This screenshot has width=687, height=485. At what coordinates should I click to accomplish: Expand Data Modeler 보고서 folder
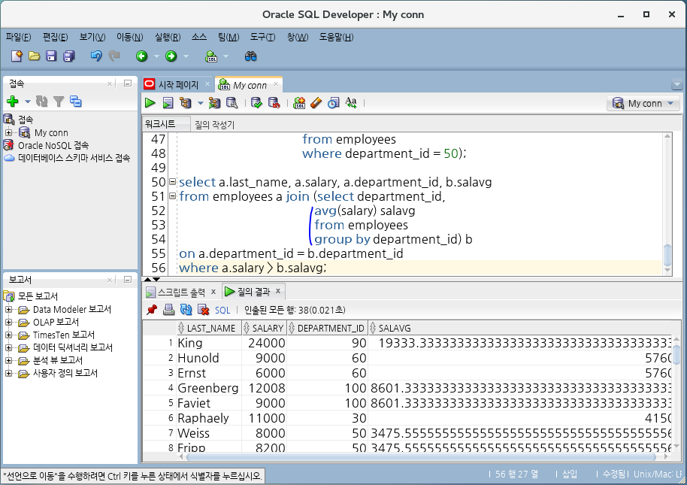pos(8,310)
